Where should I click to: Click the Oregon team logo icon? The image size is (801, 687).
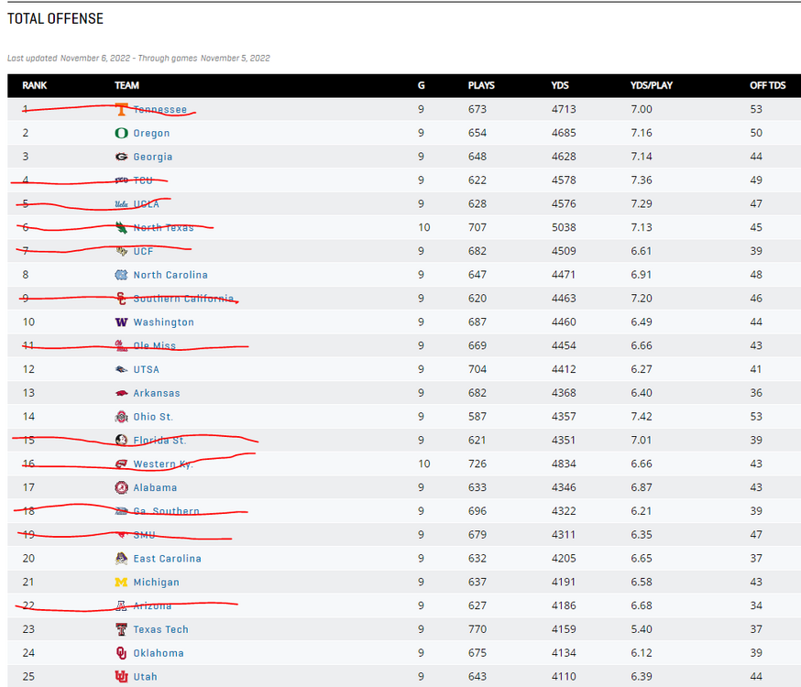pyautogui.click(x=121, y=133)
